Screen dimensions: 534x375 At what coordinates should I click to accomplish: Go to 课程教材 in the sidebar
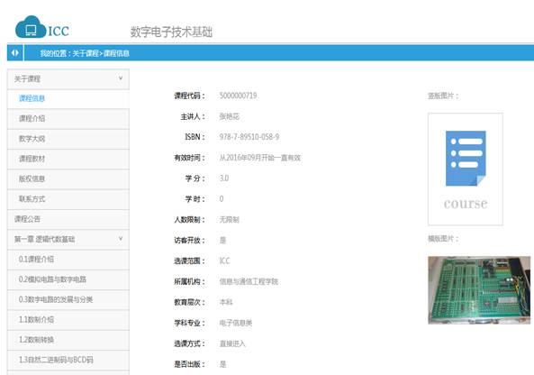68,159
